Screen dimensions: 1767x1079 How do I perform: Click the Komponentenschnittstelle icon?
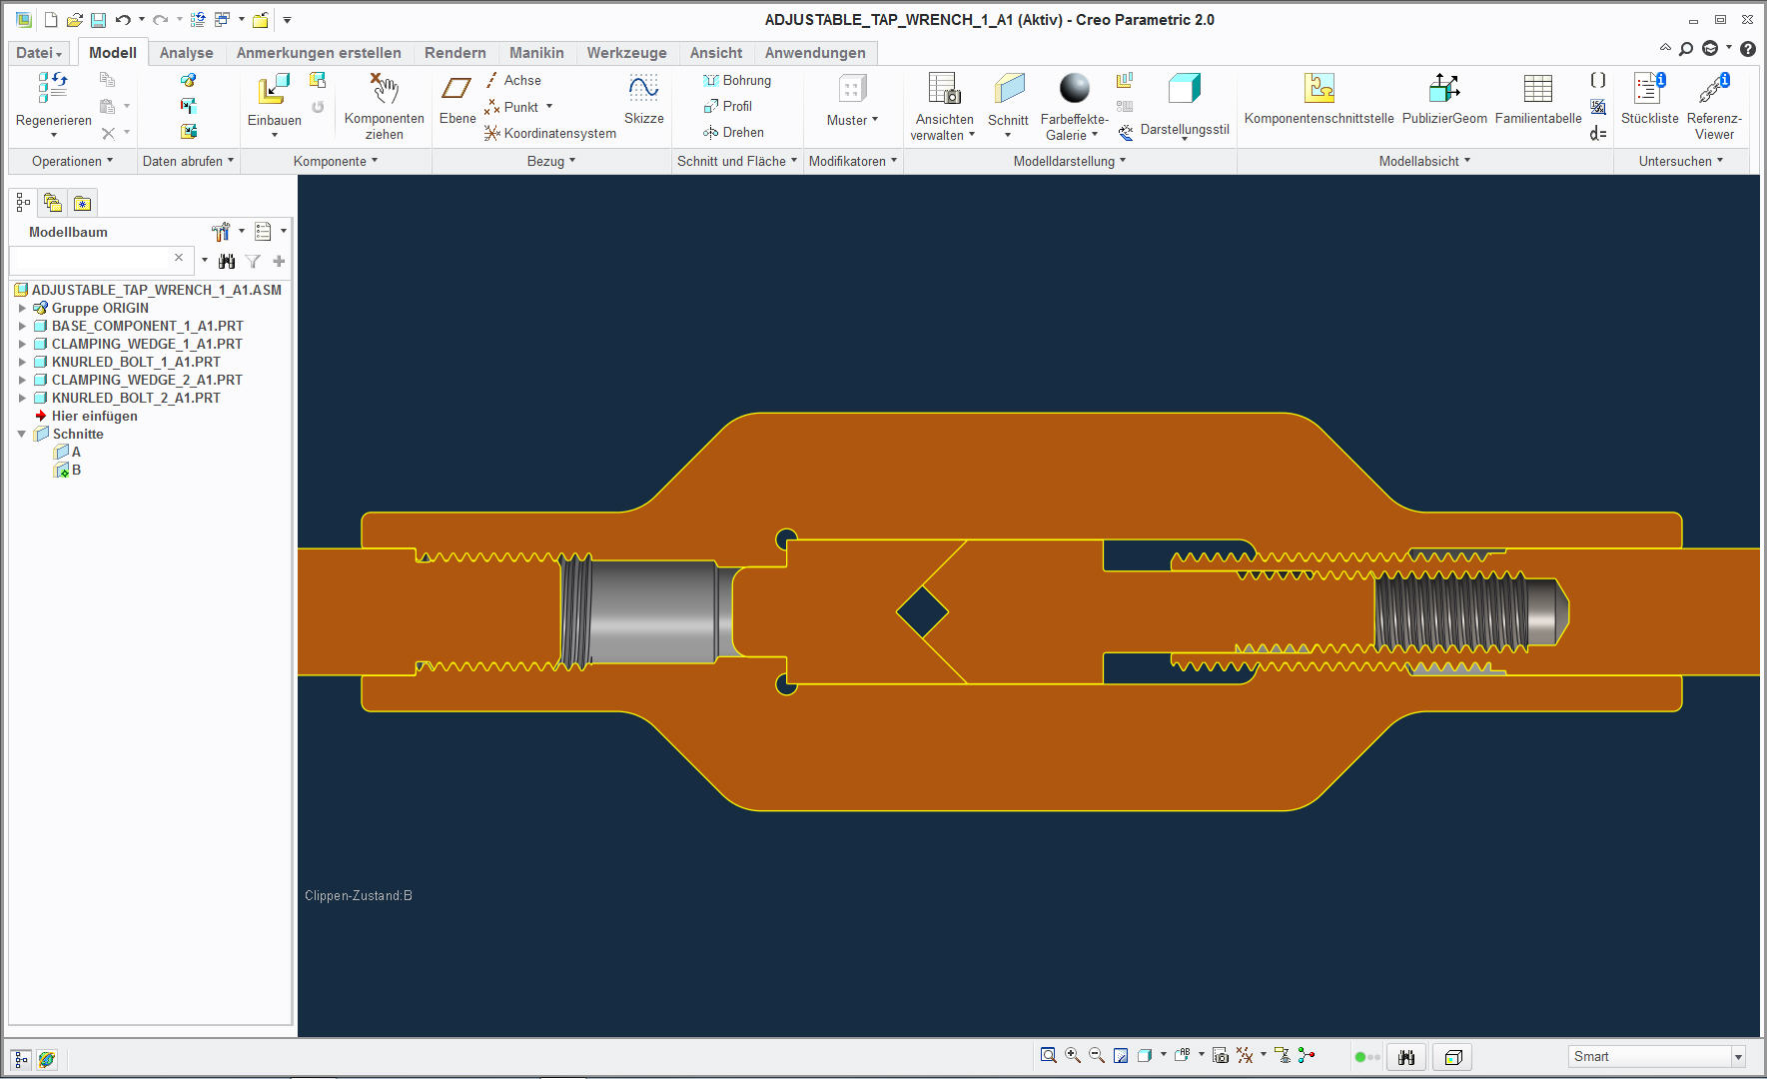point(1319,89)
